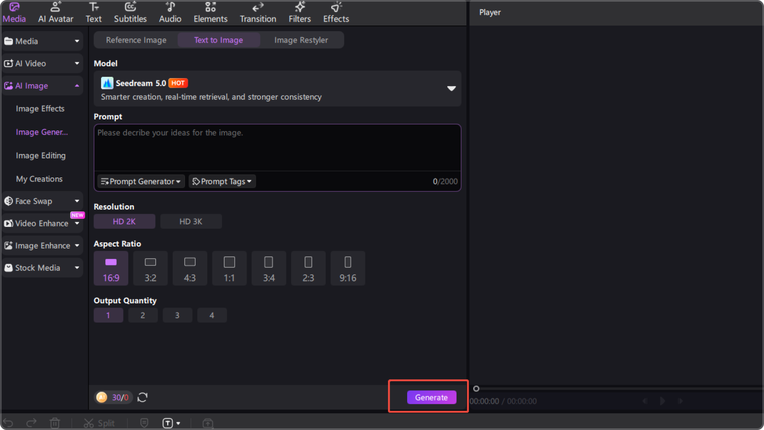
Task: Open the Seedream 5.0 model dropdown
Action: pyautogui.click(x=277, y=89)
